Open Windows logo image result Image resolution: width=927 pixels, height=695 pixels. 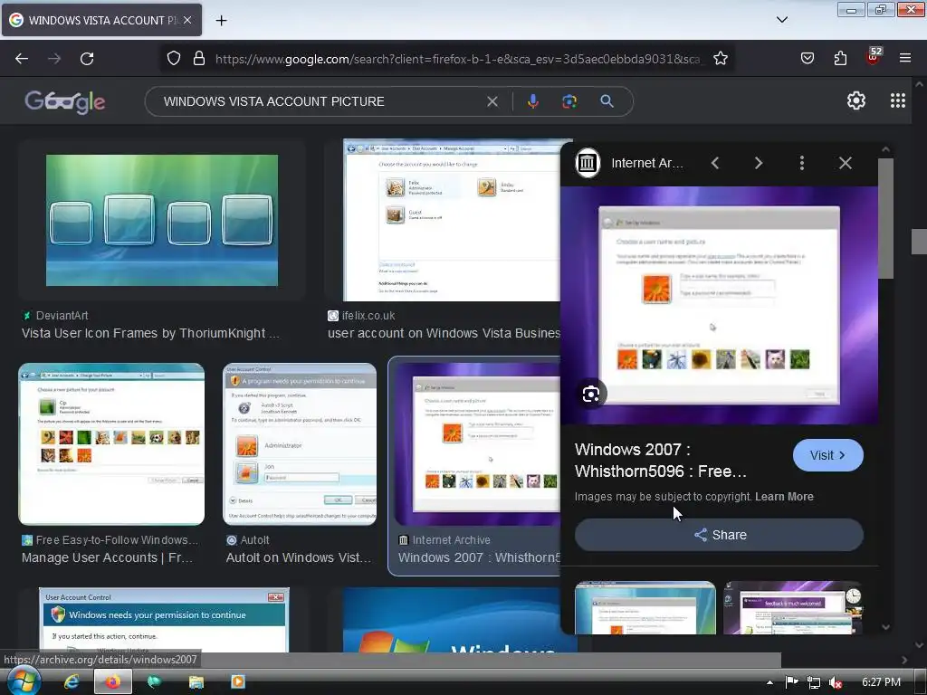click(x=452, y=620)
